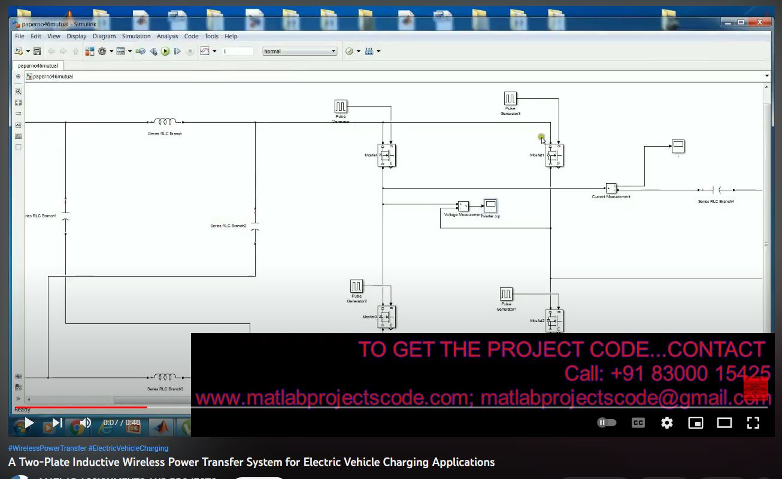Open the address bar dropdown arrow

(767, 76)
